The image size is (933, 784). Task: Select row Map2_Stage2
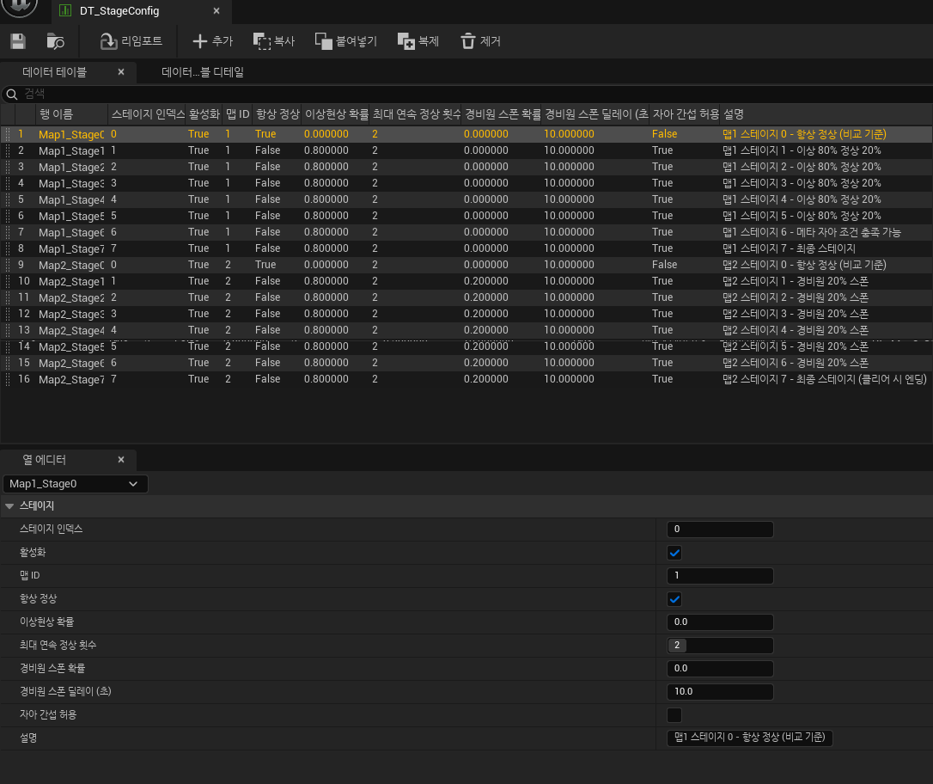point(466,297)
